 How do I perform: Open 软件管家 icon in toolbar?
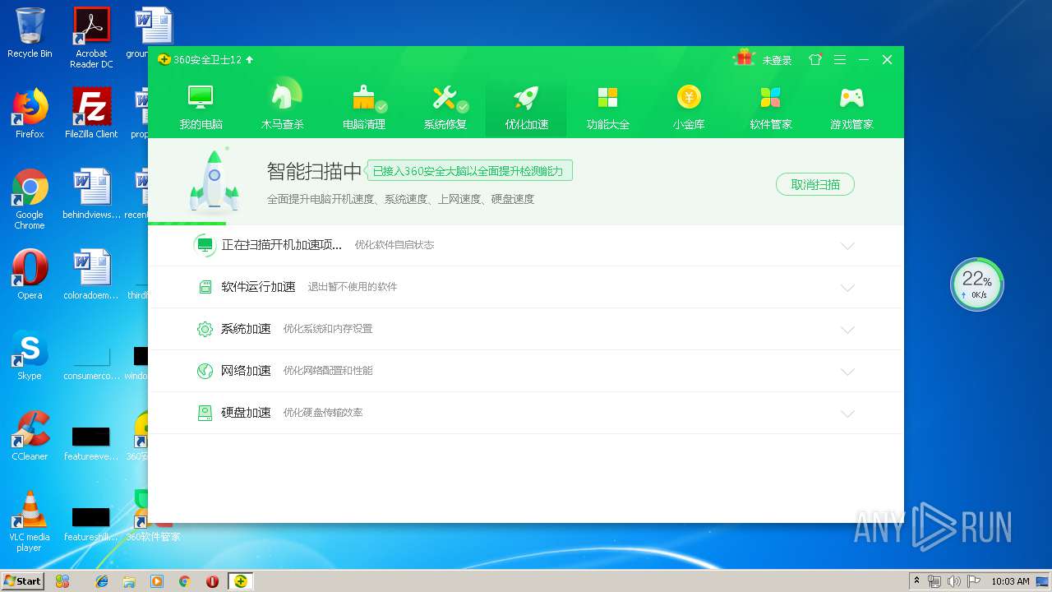(770, 106)
